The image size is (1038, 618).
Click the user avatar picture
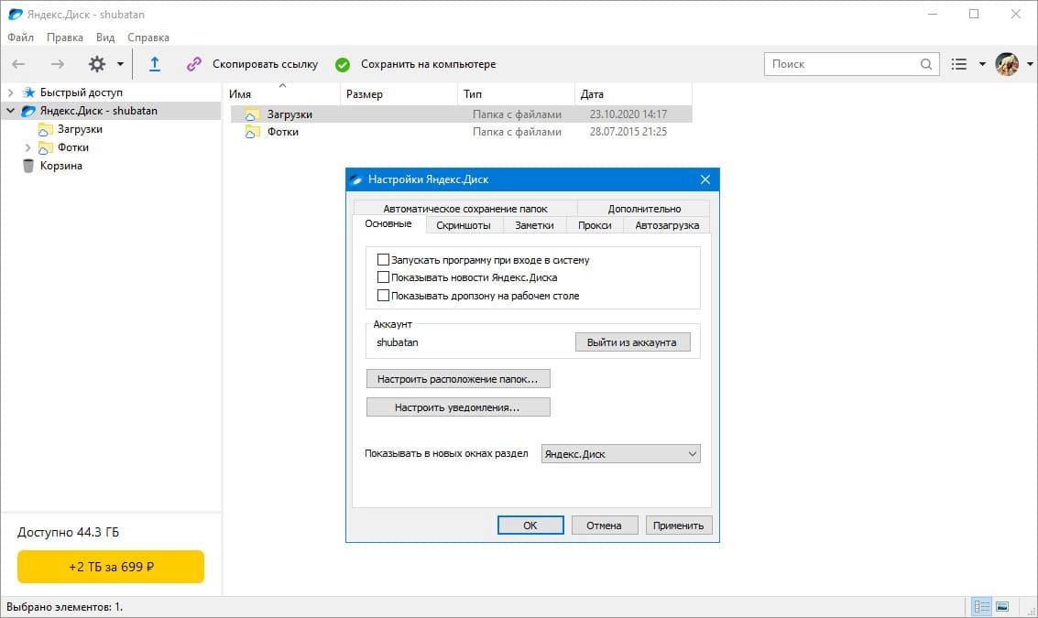(1007, 64)
